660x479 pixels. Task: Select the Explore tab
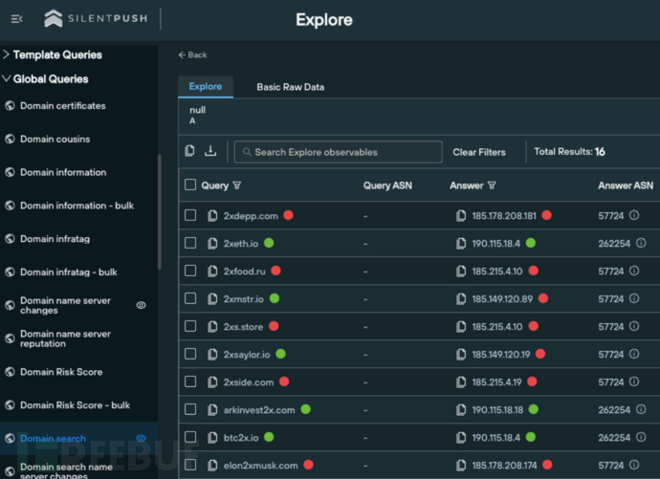[x=205, y=87]
